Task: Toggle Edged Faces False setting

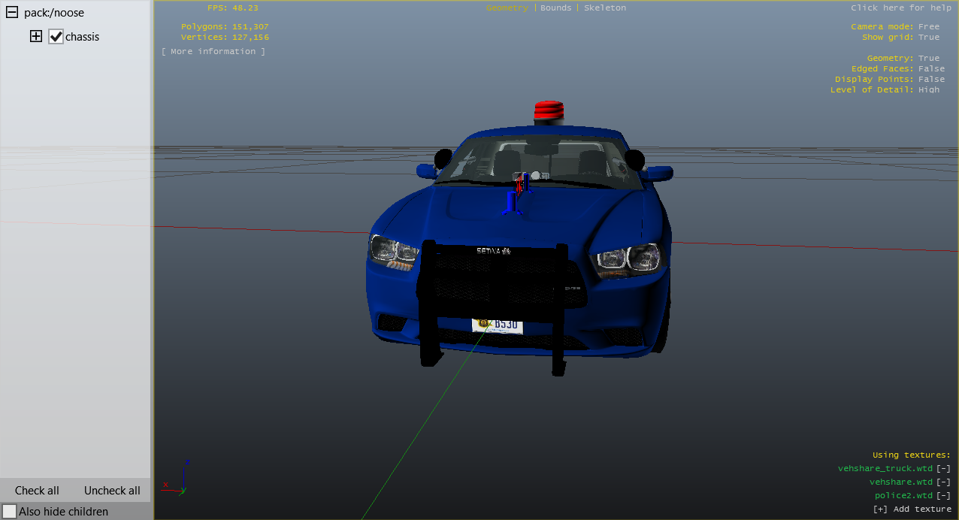Action: coord(931,68)
